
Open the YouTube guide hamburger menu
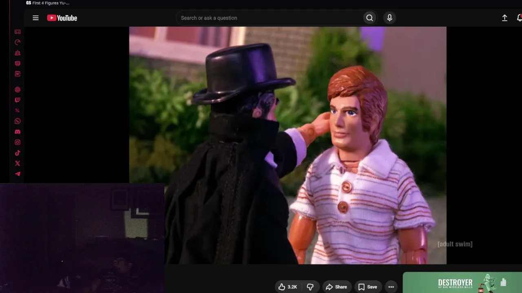click(x=35, y=18)
